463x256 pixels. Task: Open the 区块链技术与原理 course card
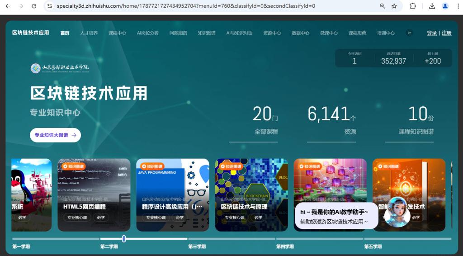click(x=251, y=195)
